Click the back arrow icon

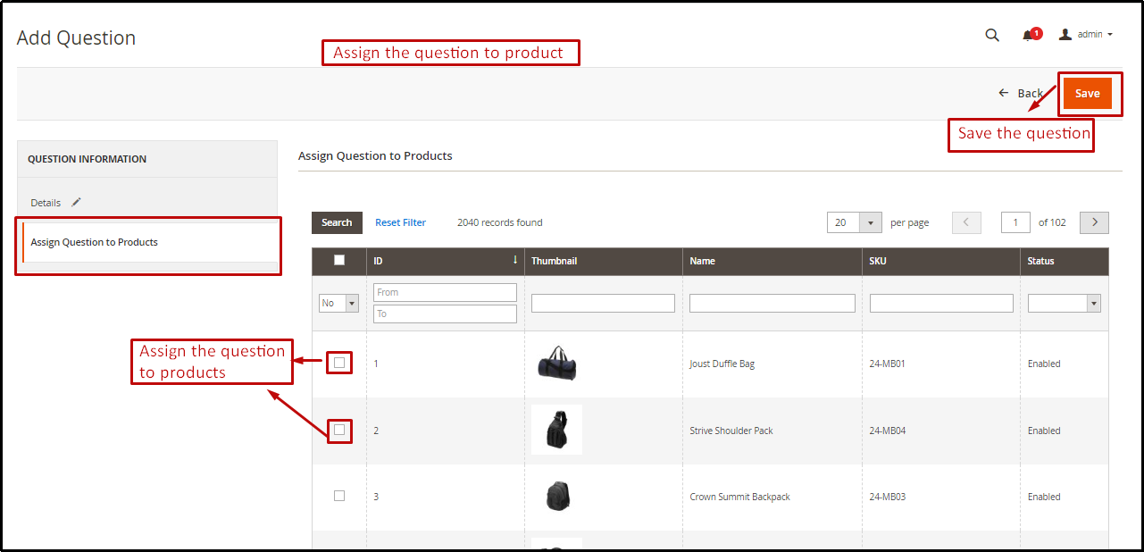pos(1002,92)
